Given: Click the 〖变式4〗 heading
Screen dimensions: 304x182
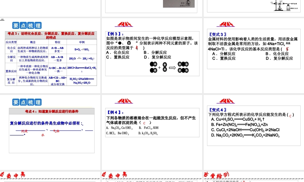Looking at the screenshot, I should point(217,110).
